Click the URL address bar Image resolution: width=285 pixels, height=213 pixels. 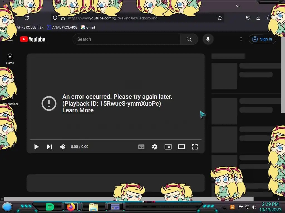137,18
